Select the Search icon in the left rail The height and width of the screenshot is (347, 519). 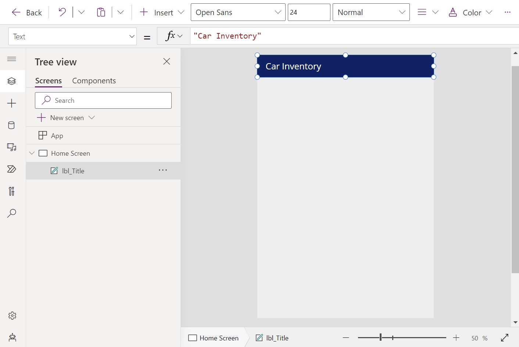tap(12, 213)
